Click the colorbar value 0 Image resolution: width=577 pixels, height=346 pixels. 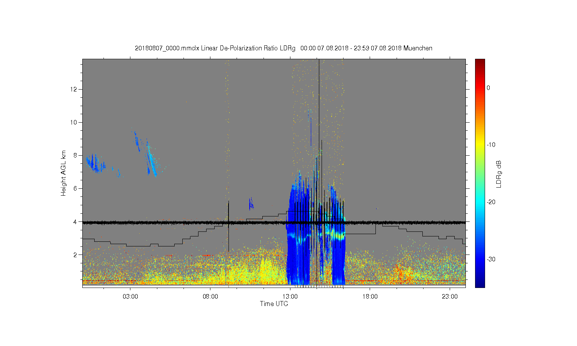click(x=488, y=88)
